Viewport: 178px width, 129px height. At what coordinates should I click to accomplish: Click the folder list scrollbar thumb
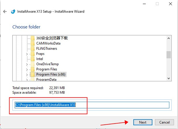point(169,55)
